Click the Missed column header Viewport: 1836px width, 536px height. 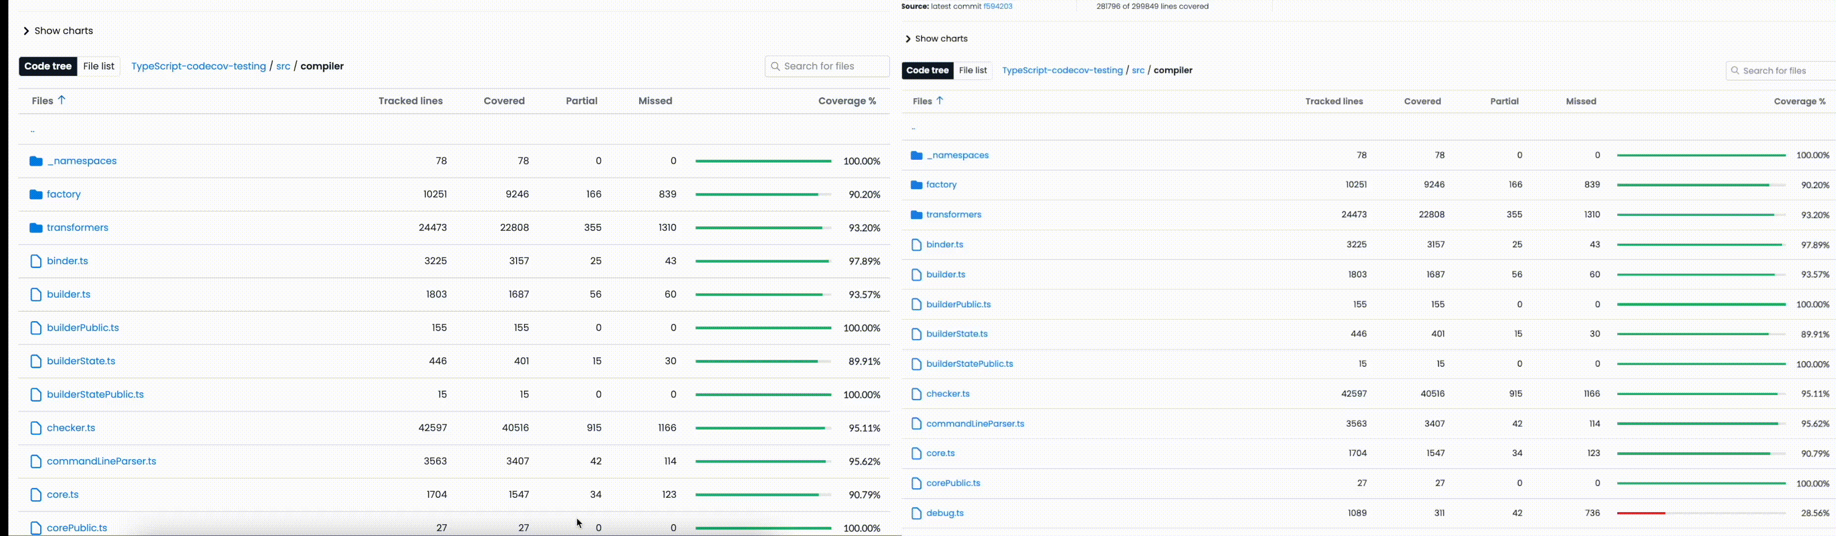tap(655, 100)
